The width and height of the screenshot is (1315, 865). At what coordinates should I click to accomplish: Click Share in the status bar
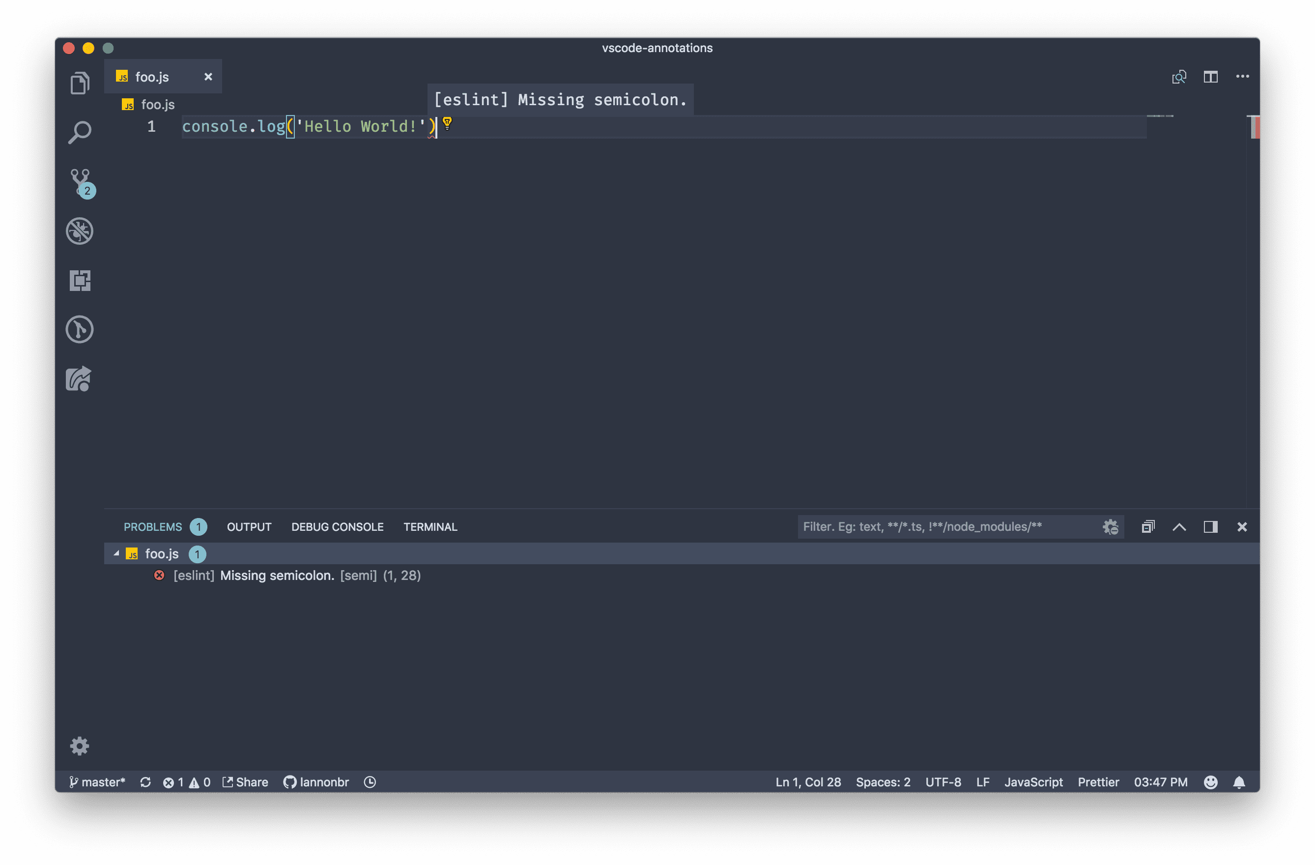point(245,782)
